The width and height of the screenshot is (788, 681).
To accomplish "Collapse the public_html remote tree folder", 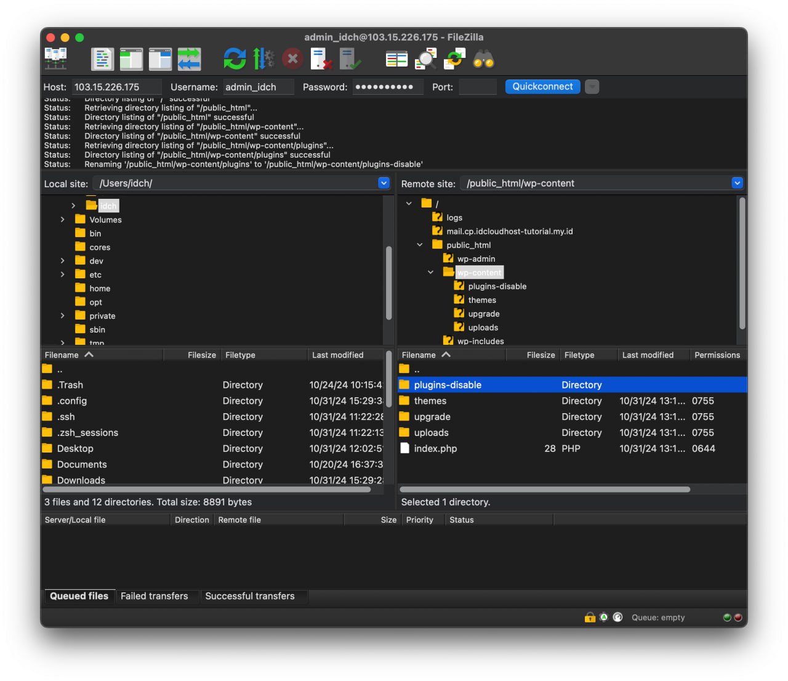I will point(420,245).
